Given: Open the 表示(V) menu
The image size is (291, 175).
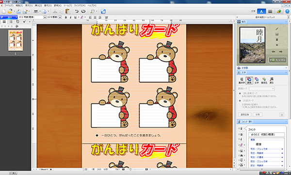Looking at the screenshot, I should point(29,5).
